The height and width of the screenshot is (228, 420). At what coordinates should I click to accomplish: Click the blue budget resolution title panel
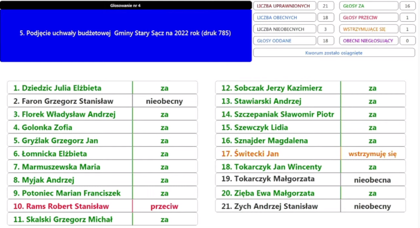pos(126,36)
